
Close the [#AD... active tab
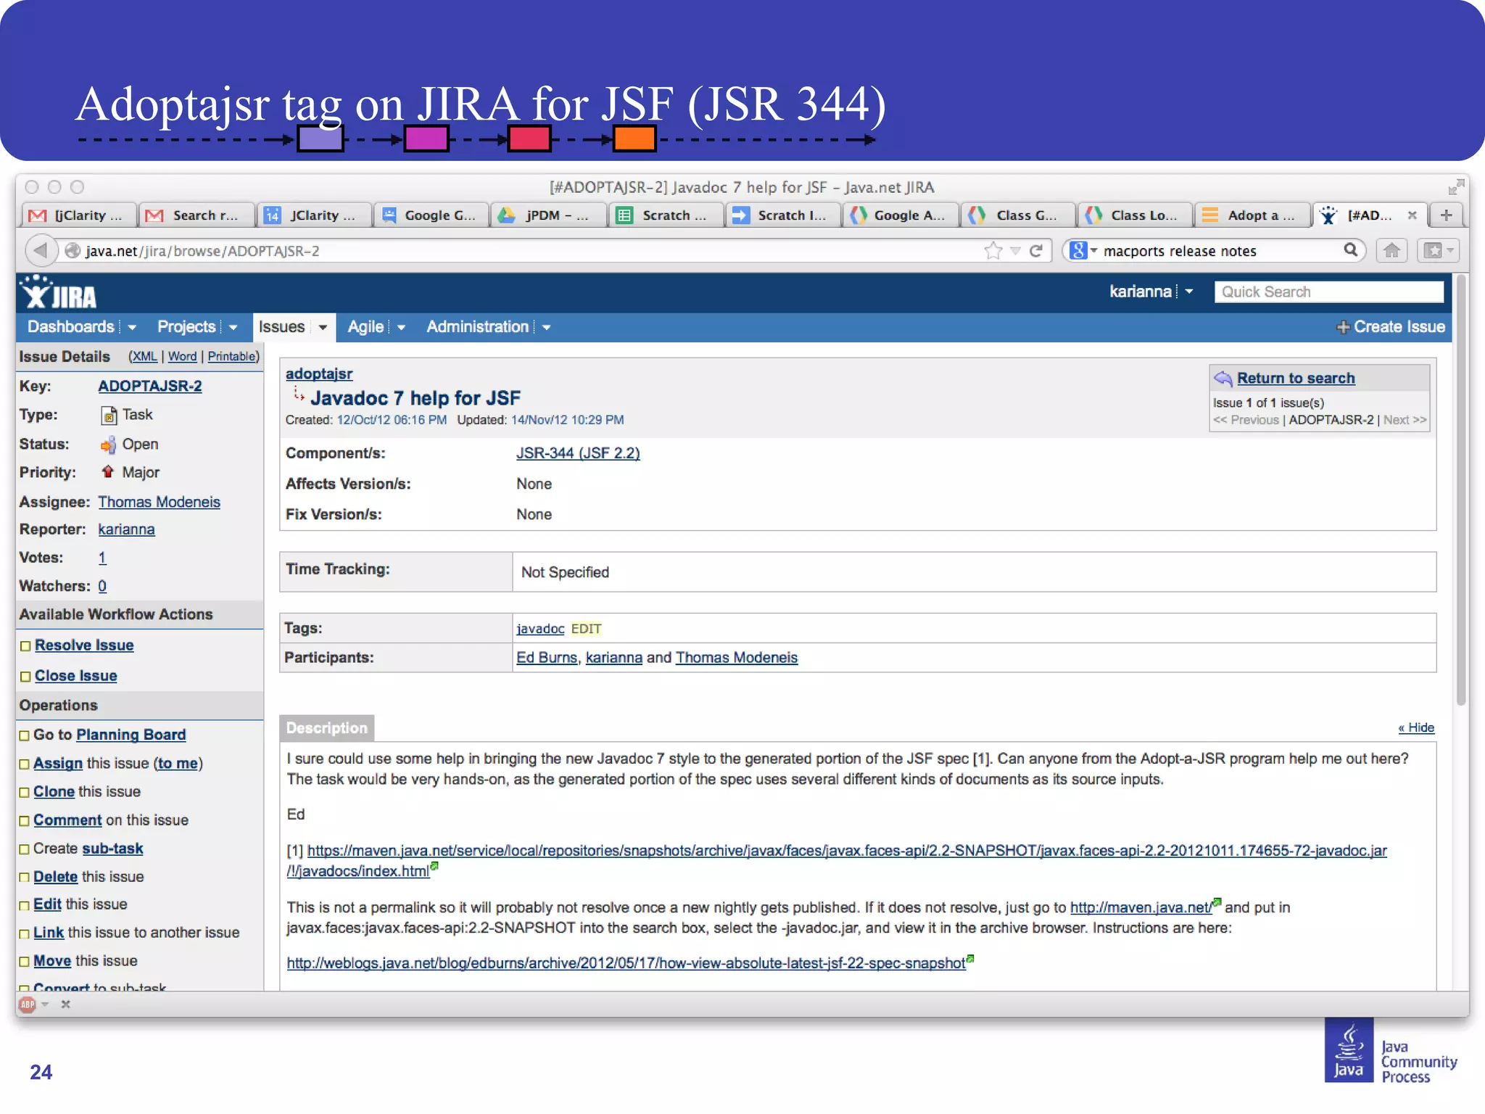pyautogui.click(x=1412, y=215)
